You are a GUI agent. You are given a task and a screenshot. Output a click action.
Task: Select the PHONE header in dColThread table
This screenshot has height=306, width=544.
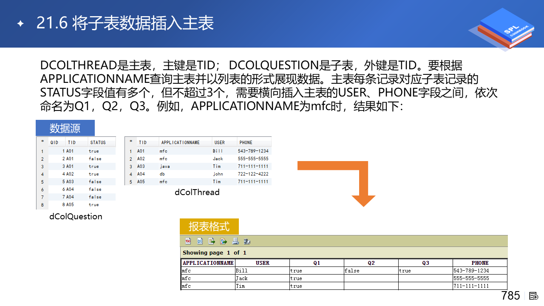246,142
